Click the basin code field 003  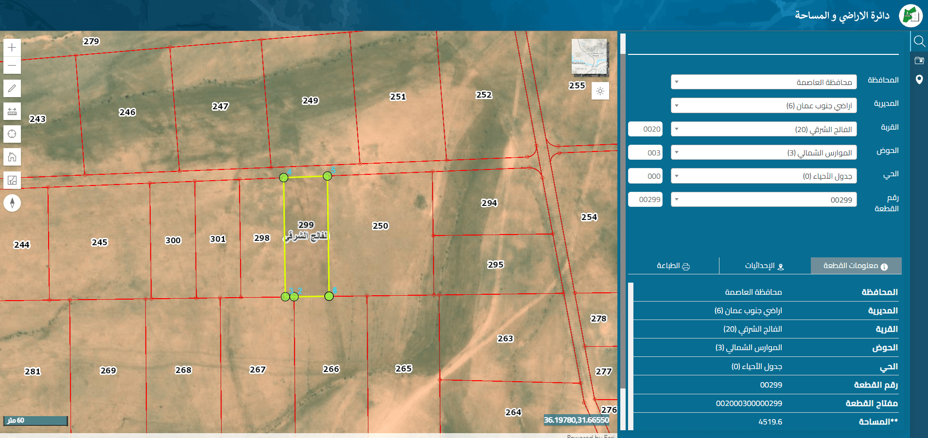point(646,152)
